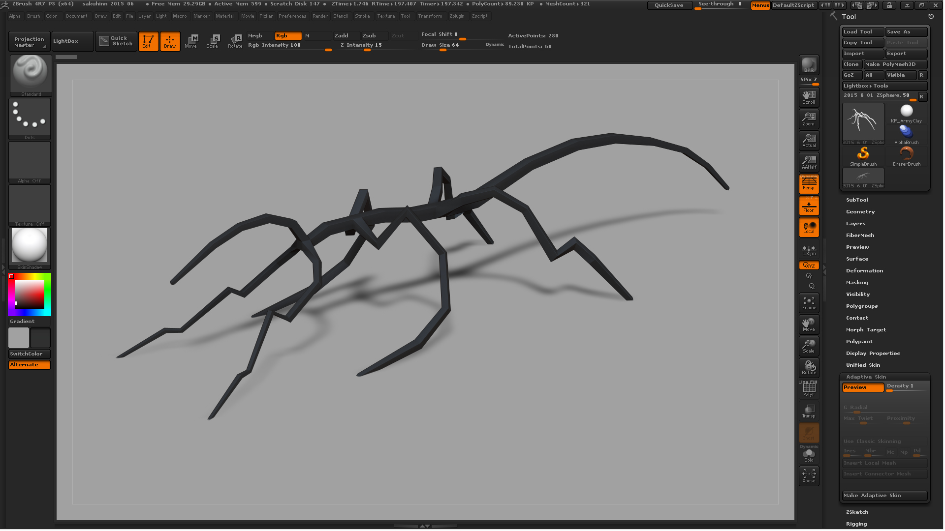Open the Texture Off selector
This screenshot has width=945, height=531.
30,206
